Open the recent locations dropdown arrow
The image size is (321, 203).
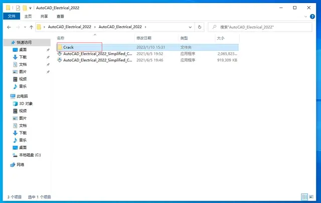point(25,27)
